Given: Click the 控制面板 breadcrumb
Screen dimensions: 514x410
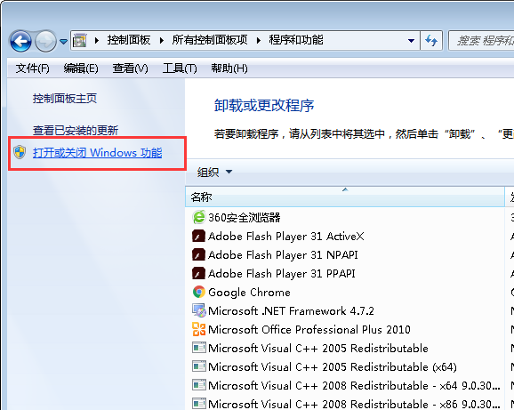Looking at the screenshot, I should pyautogui.click(x=129, y=40).
